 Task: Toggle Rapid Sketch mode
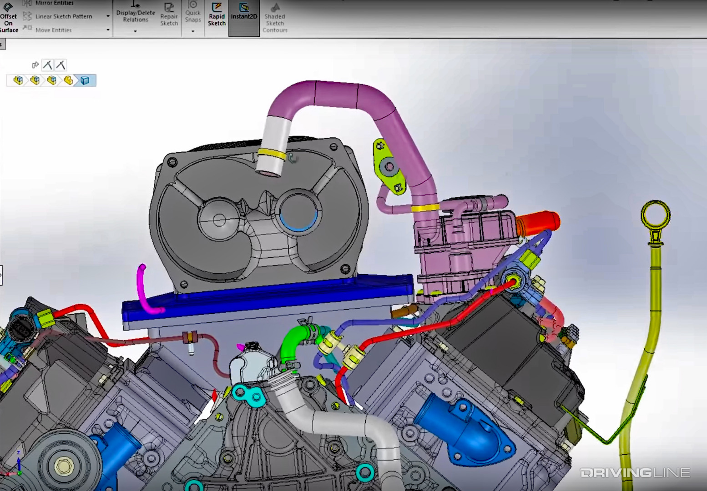pyautogui.click(x=217, y=14)
